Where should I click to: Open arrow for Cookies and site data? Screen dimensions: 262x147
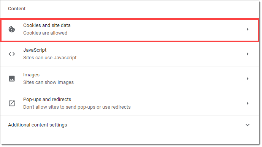pos(248,29)
